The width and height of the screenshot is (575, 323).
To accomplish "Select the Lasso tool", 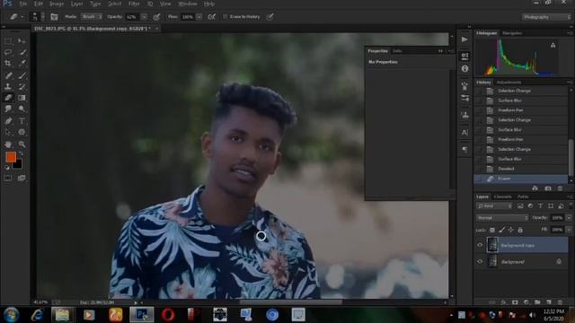I will point(8,52).
